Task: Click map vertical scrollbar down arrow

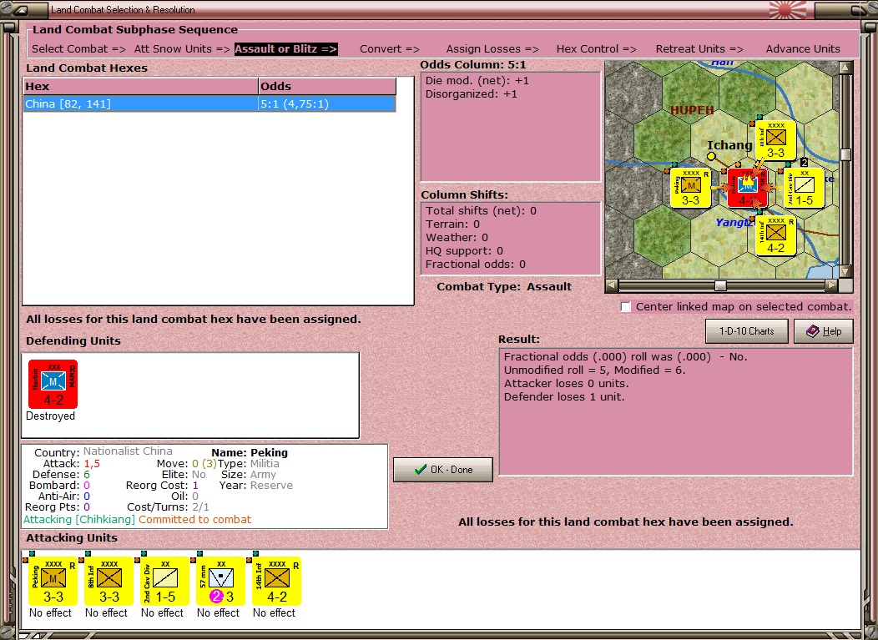Action: tap(845, 271)
